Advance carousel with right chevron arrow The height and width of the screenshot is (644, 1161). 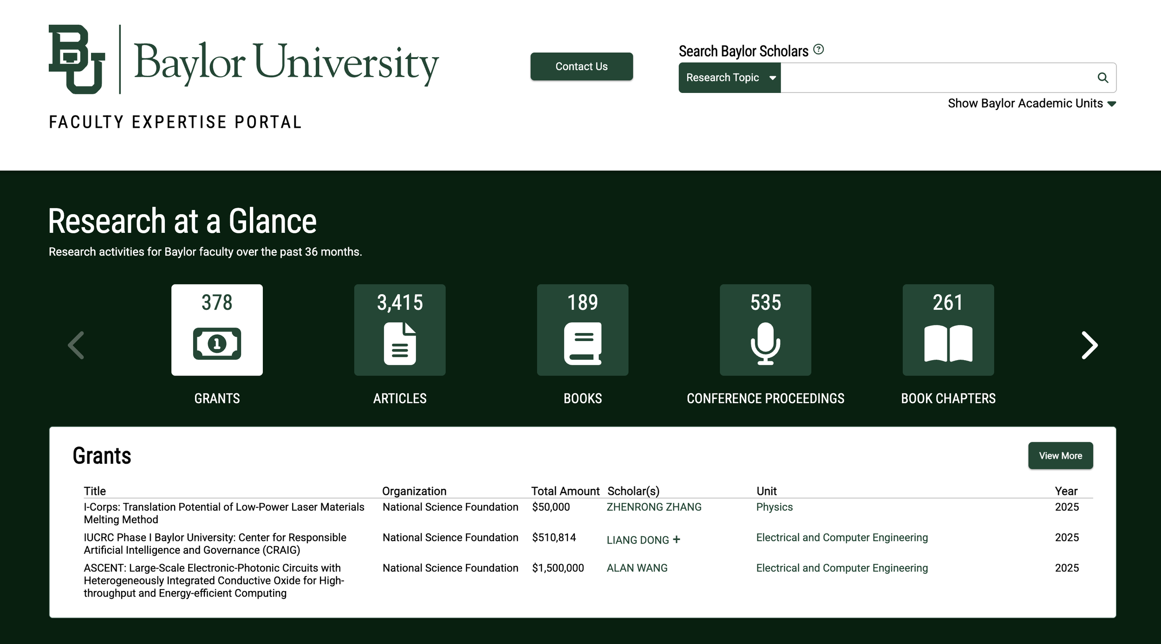pos(1089,345)
